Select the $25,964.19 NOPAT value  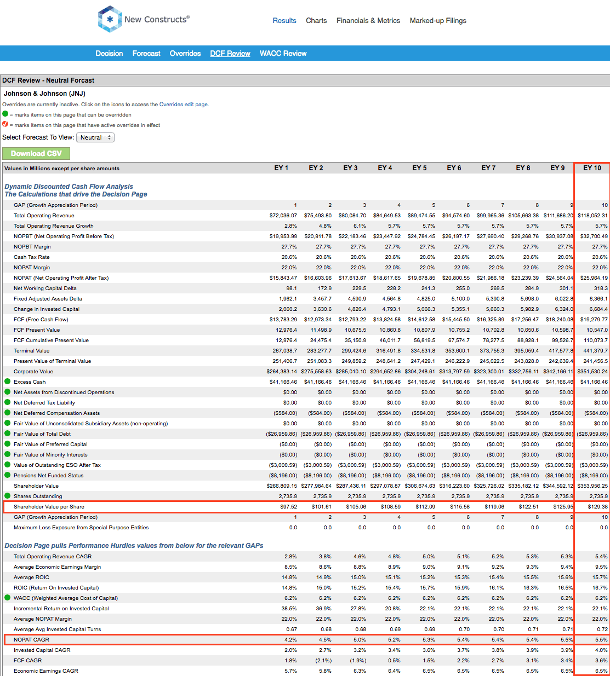(592, 278)
